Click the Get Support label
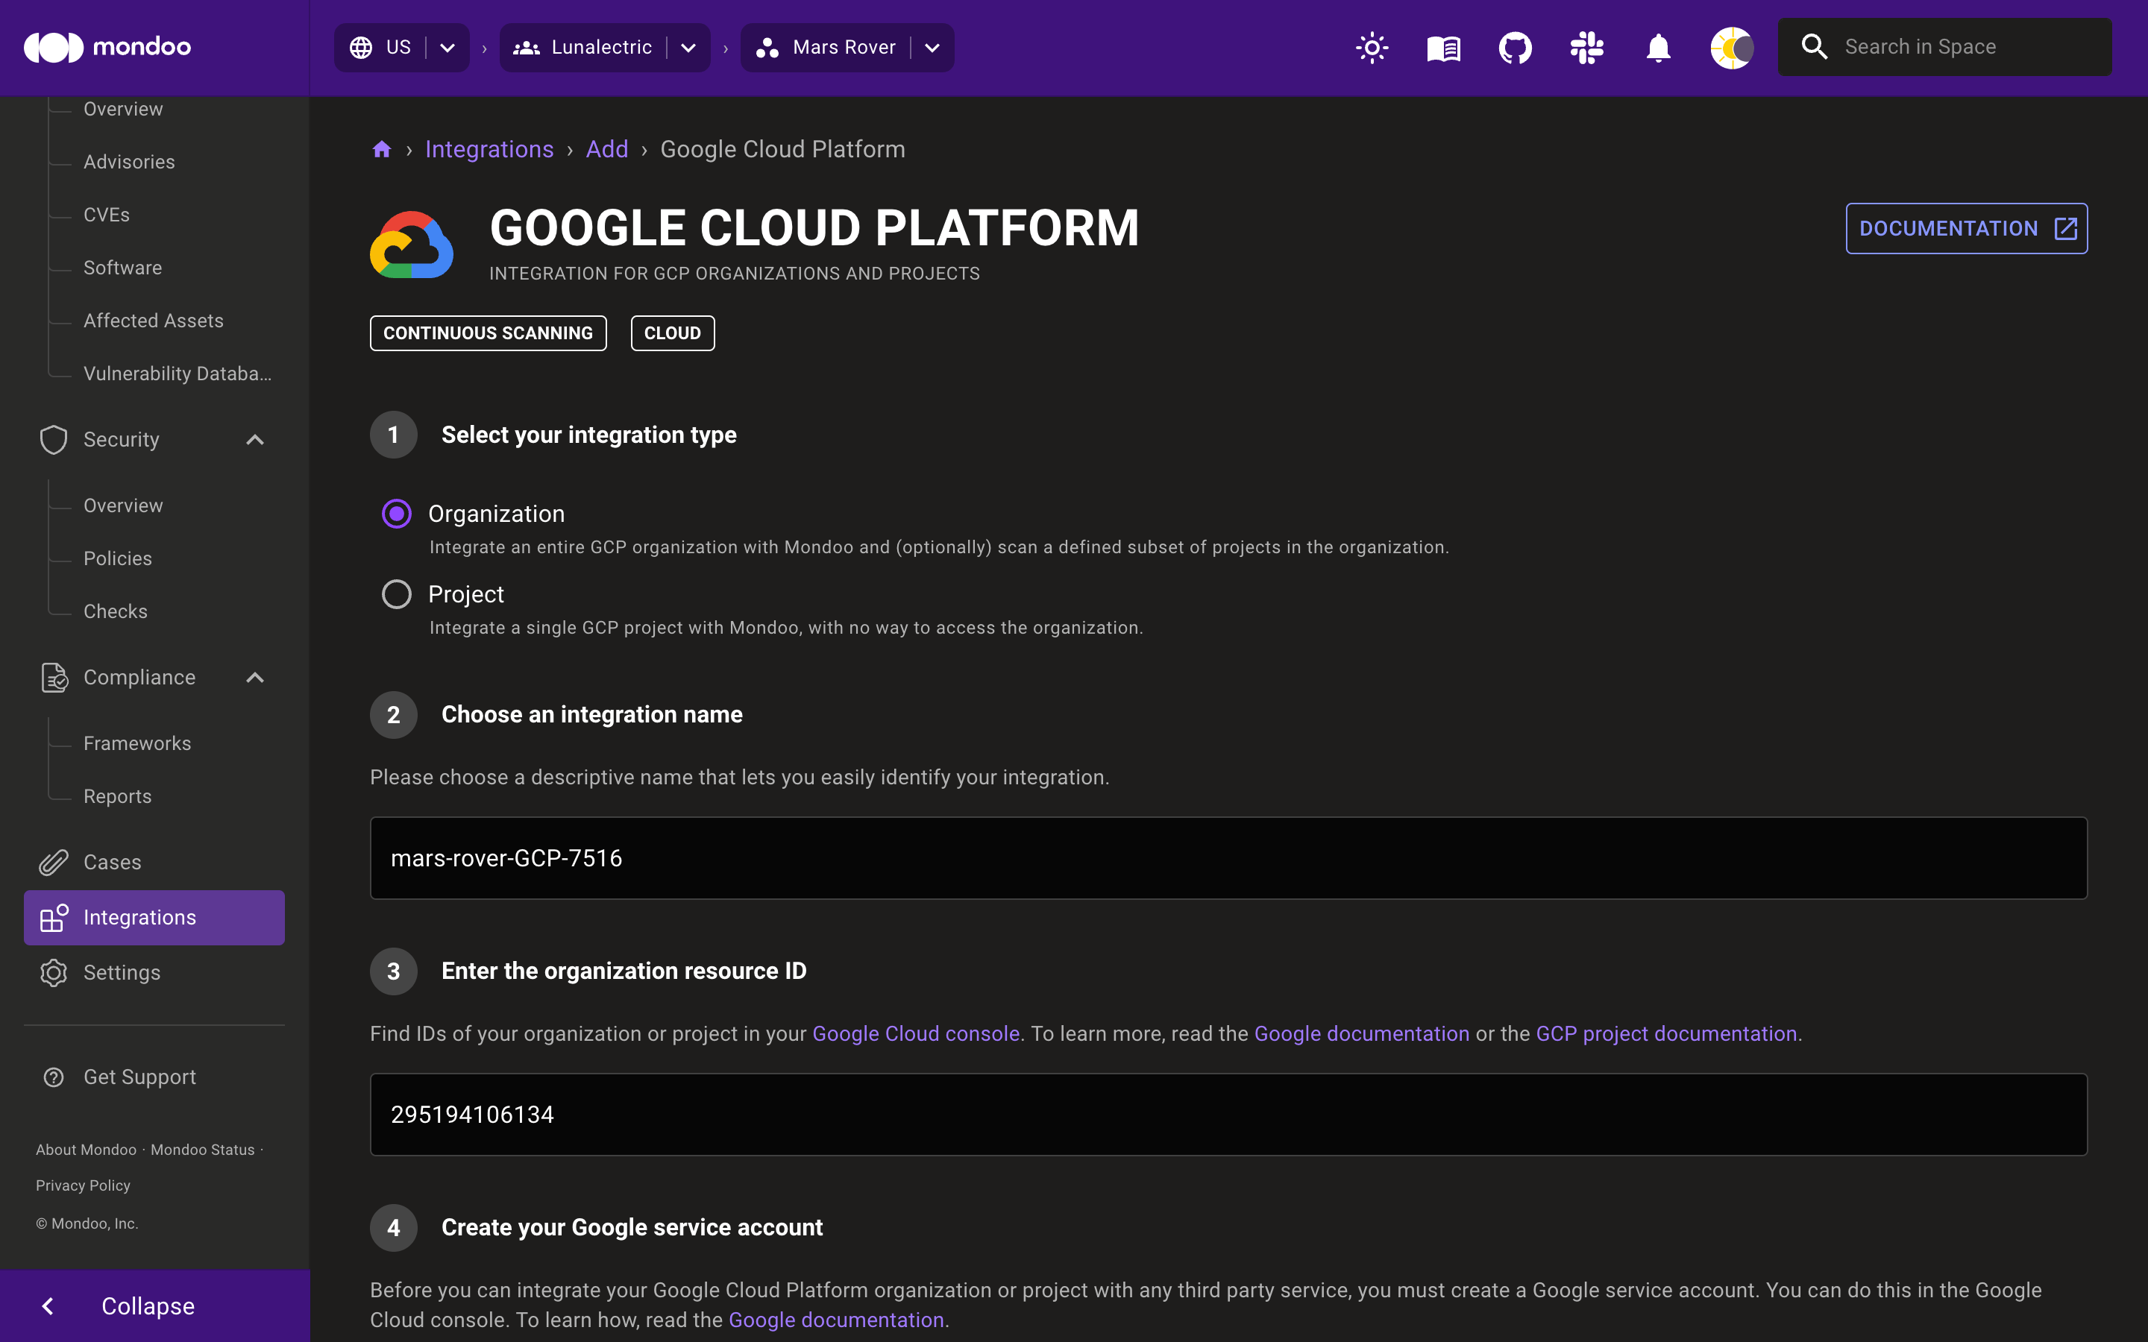Viewport: 2148px width, 1342px height. tap(139, 1077)
